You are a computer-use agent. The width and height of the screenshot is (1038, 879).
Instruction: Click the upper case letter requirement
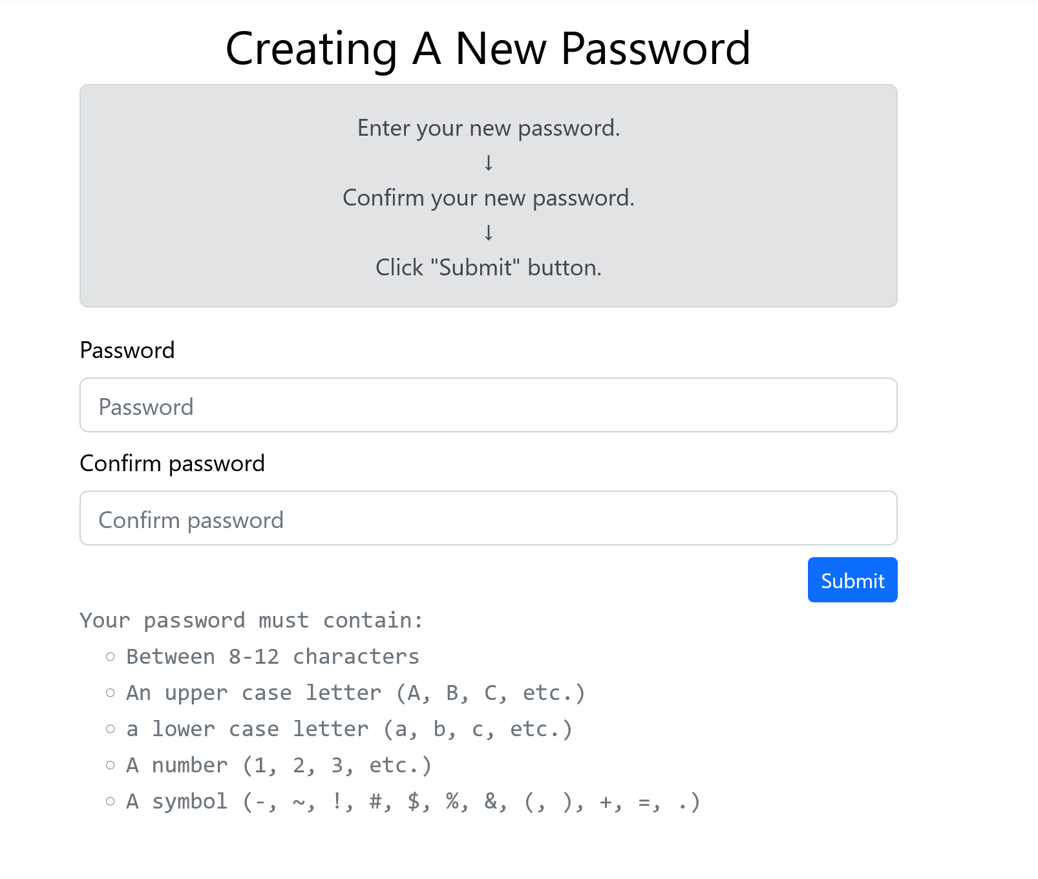coord(355,693)
